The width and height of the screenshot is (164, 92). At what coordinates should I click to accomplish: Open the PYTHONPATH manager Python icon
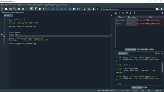[x=89, y=9]
